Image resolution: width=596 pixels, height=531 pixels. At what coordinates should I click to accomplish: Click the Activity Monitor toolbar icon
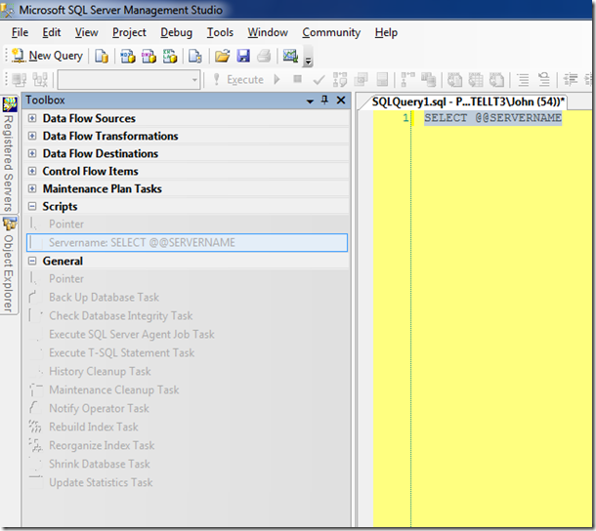pyautogui.click(x=290, y=57)
